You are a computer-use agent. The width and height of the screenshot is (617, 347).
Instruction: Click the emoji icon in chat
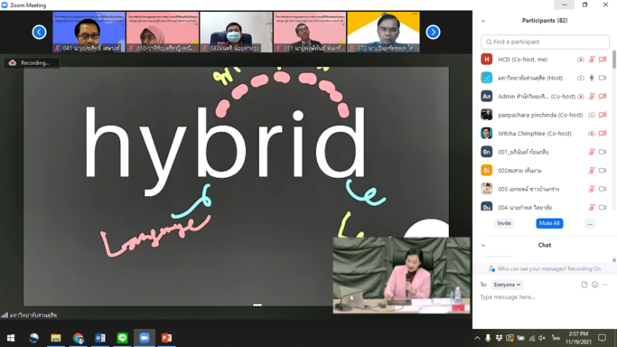pos(594,285)
